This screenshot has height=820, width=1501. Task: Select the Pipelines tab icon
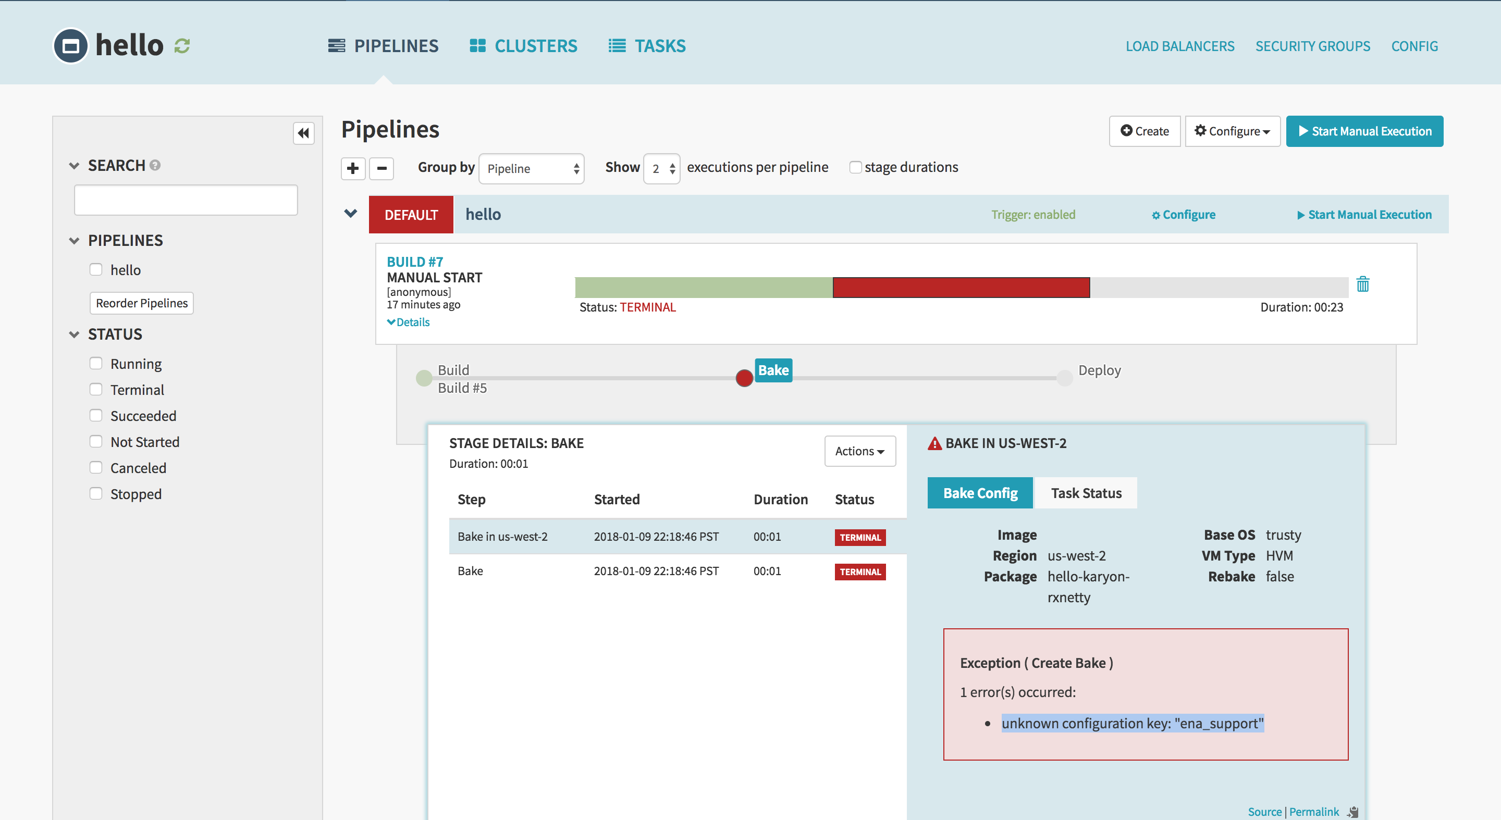coord(337,45)
